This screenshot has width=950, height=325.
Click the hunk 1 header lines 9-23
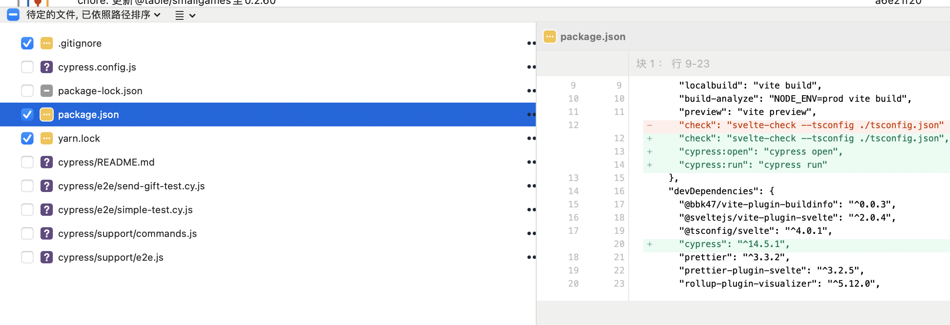tap(673, 64)
